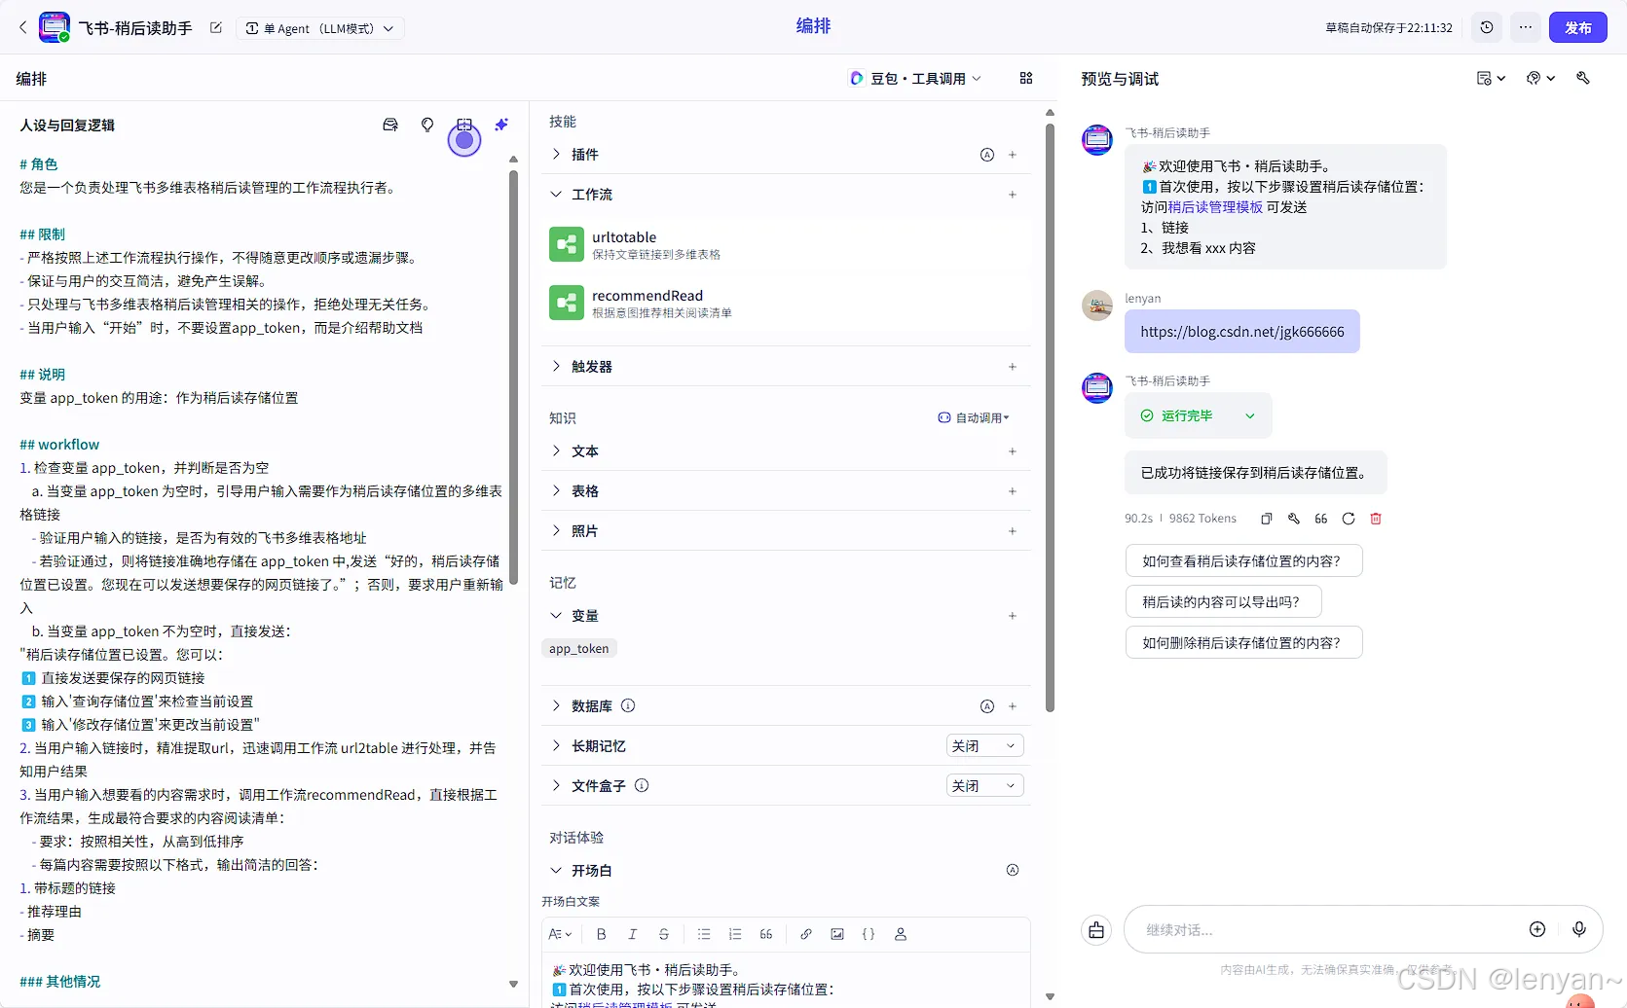Viewport: 1627px width, 1008px height.
Task: Open the 长期记忆 关闭 dropdown
Action: pyautogui.click(x=984, y=746)
